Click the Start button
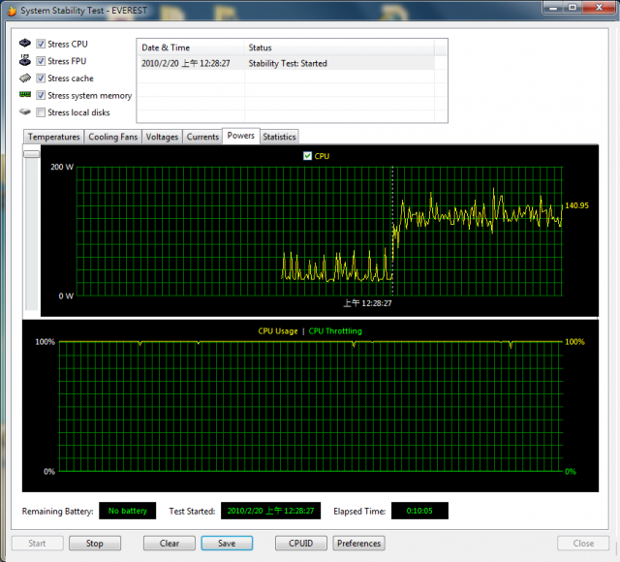 [37, 544]
